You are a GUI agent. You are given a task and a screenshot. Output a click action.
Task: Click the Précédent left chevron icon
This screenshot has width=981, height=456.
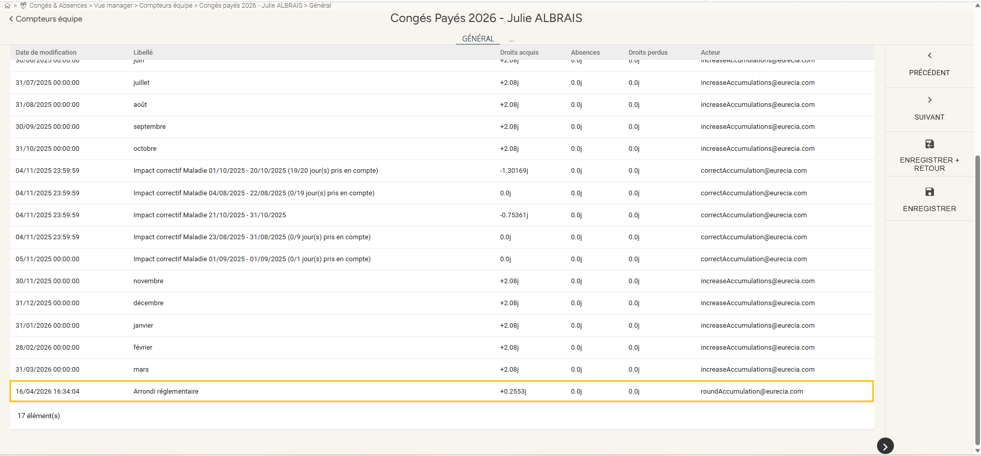[929, 55]
